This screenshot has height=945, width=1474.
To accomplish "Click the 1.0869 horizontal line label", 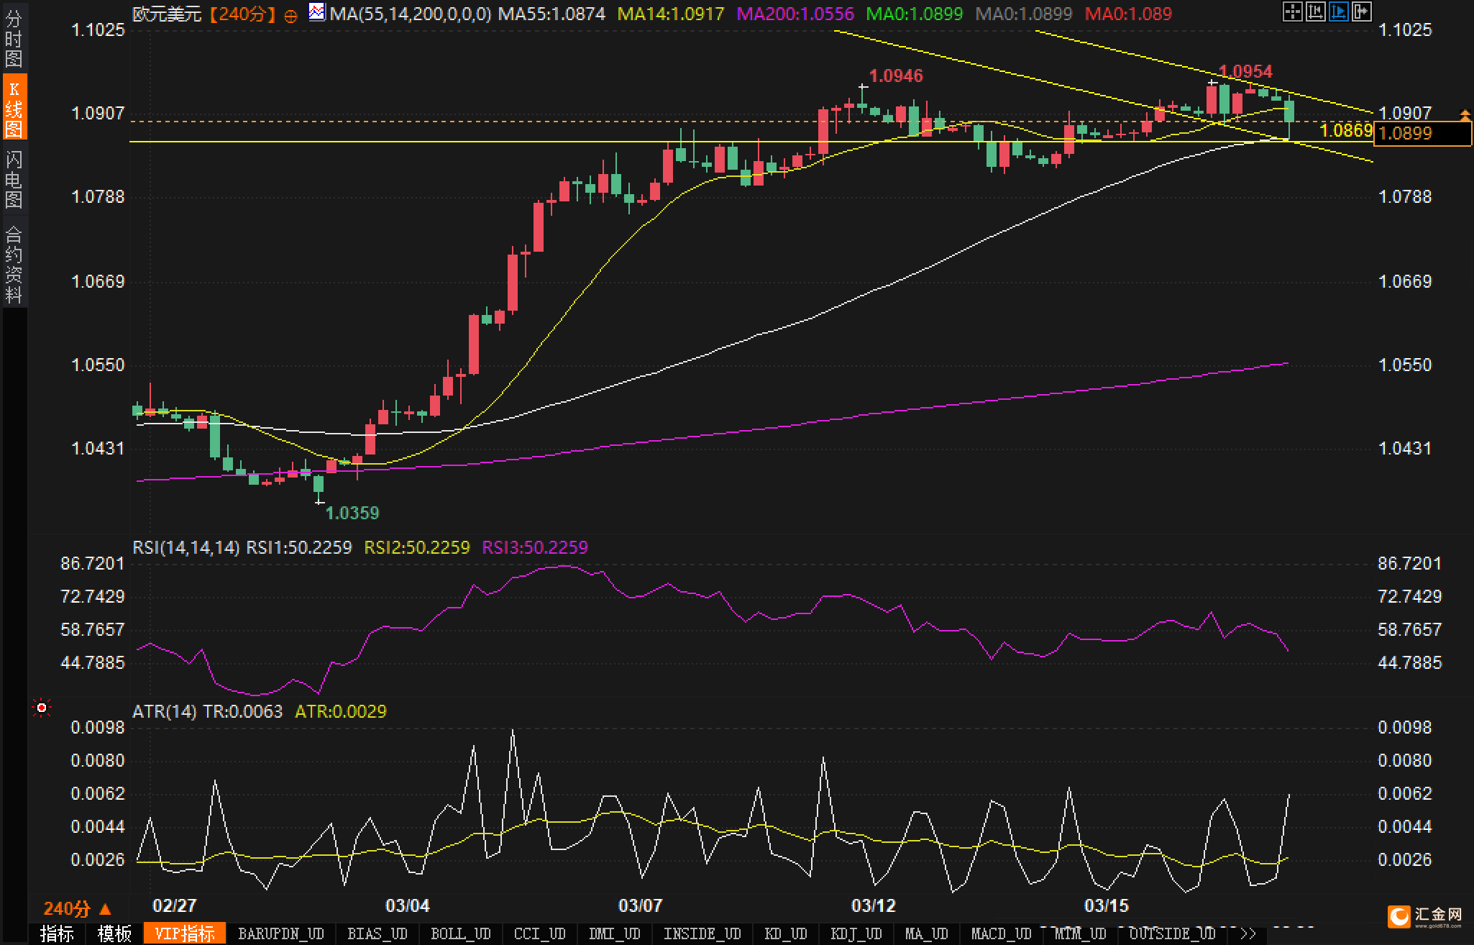I will pyautogui.click(x=1347, y=130).
